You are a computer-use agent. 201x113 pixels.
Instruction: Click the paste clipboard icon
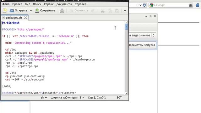pos(117,11)
